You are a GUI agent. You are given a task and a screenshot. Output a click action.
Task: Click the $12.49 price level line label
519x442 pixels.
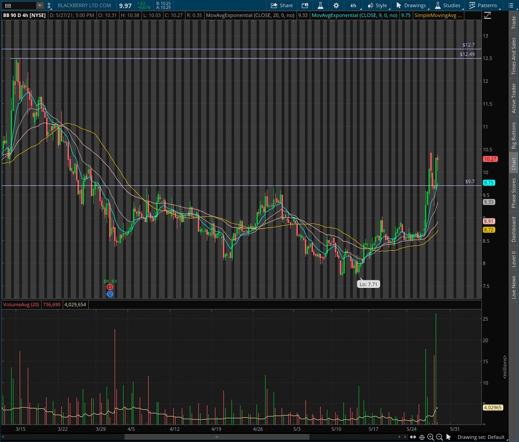[x=467, y=54]
